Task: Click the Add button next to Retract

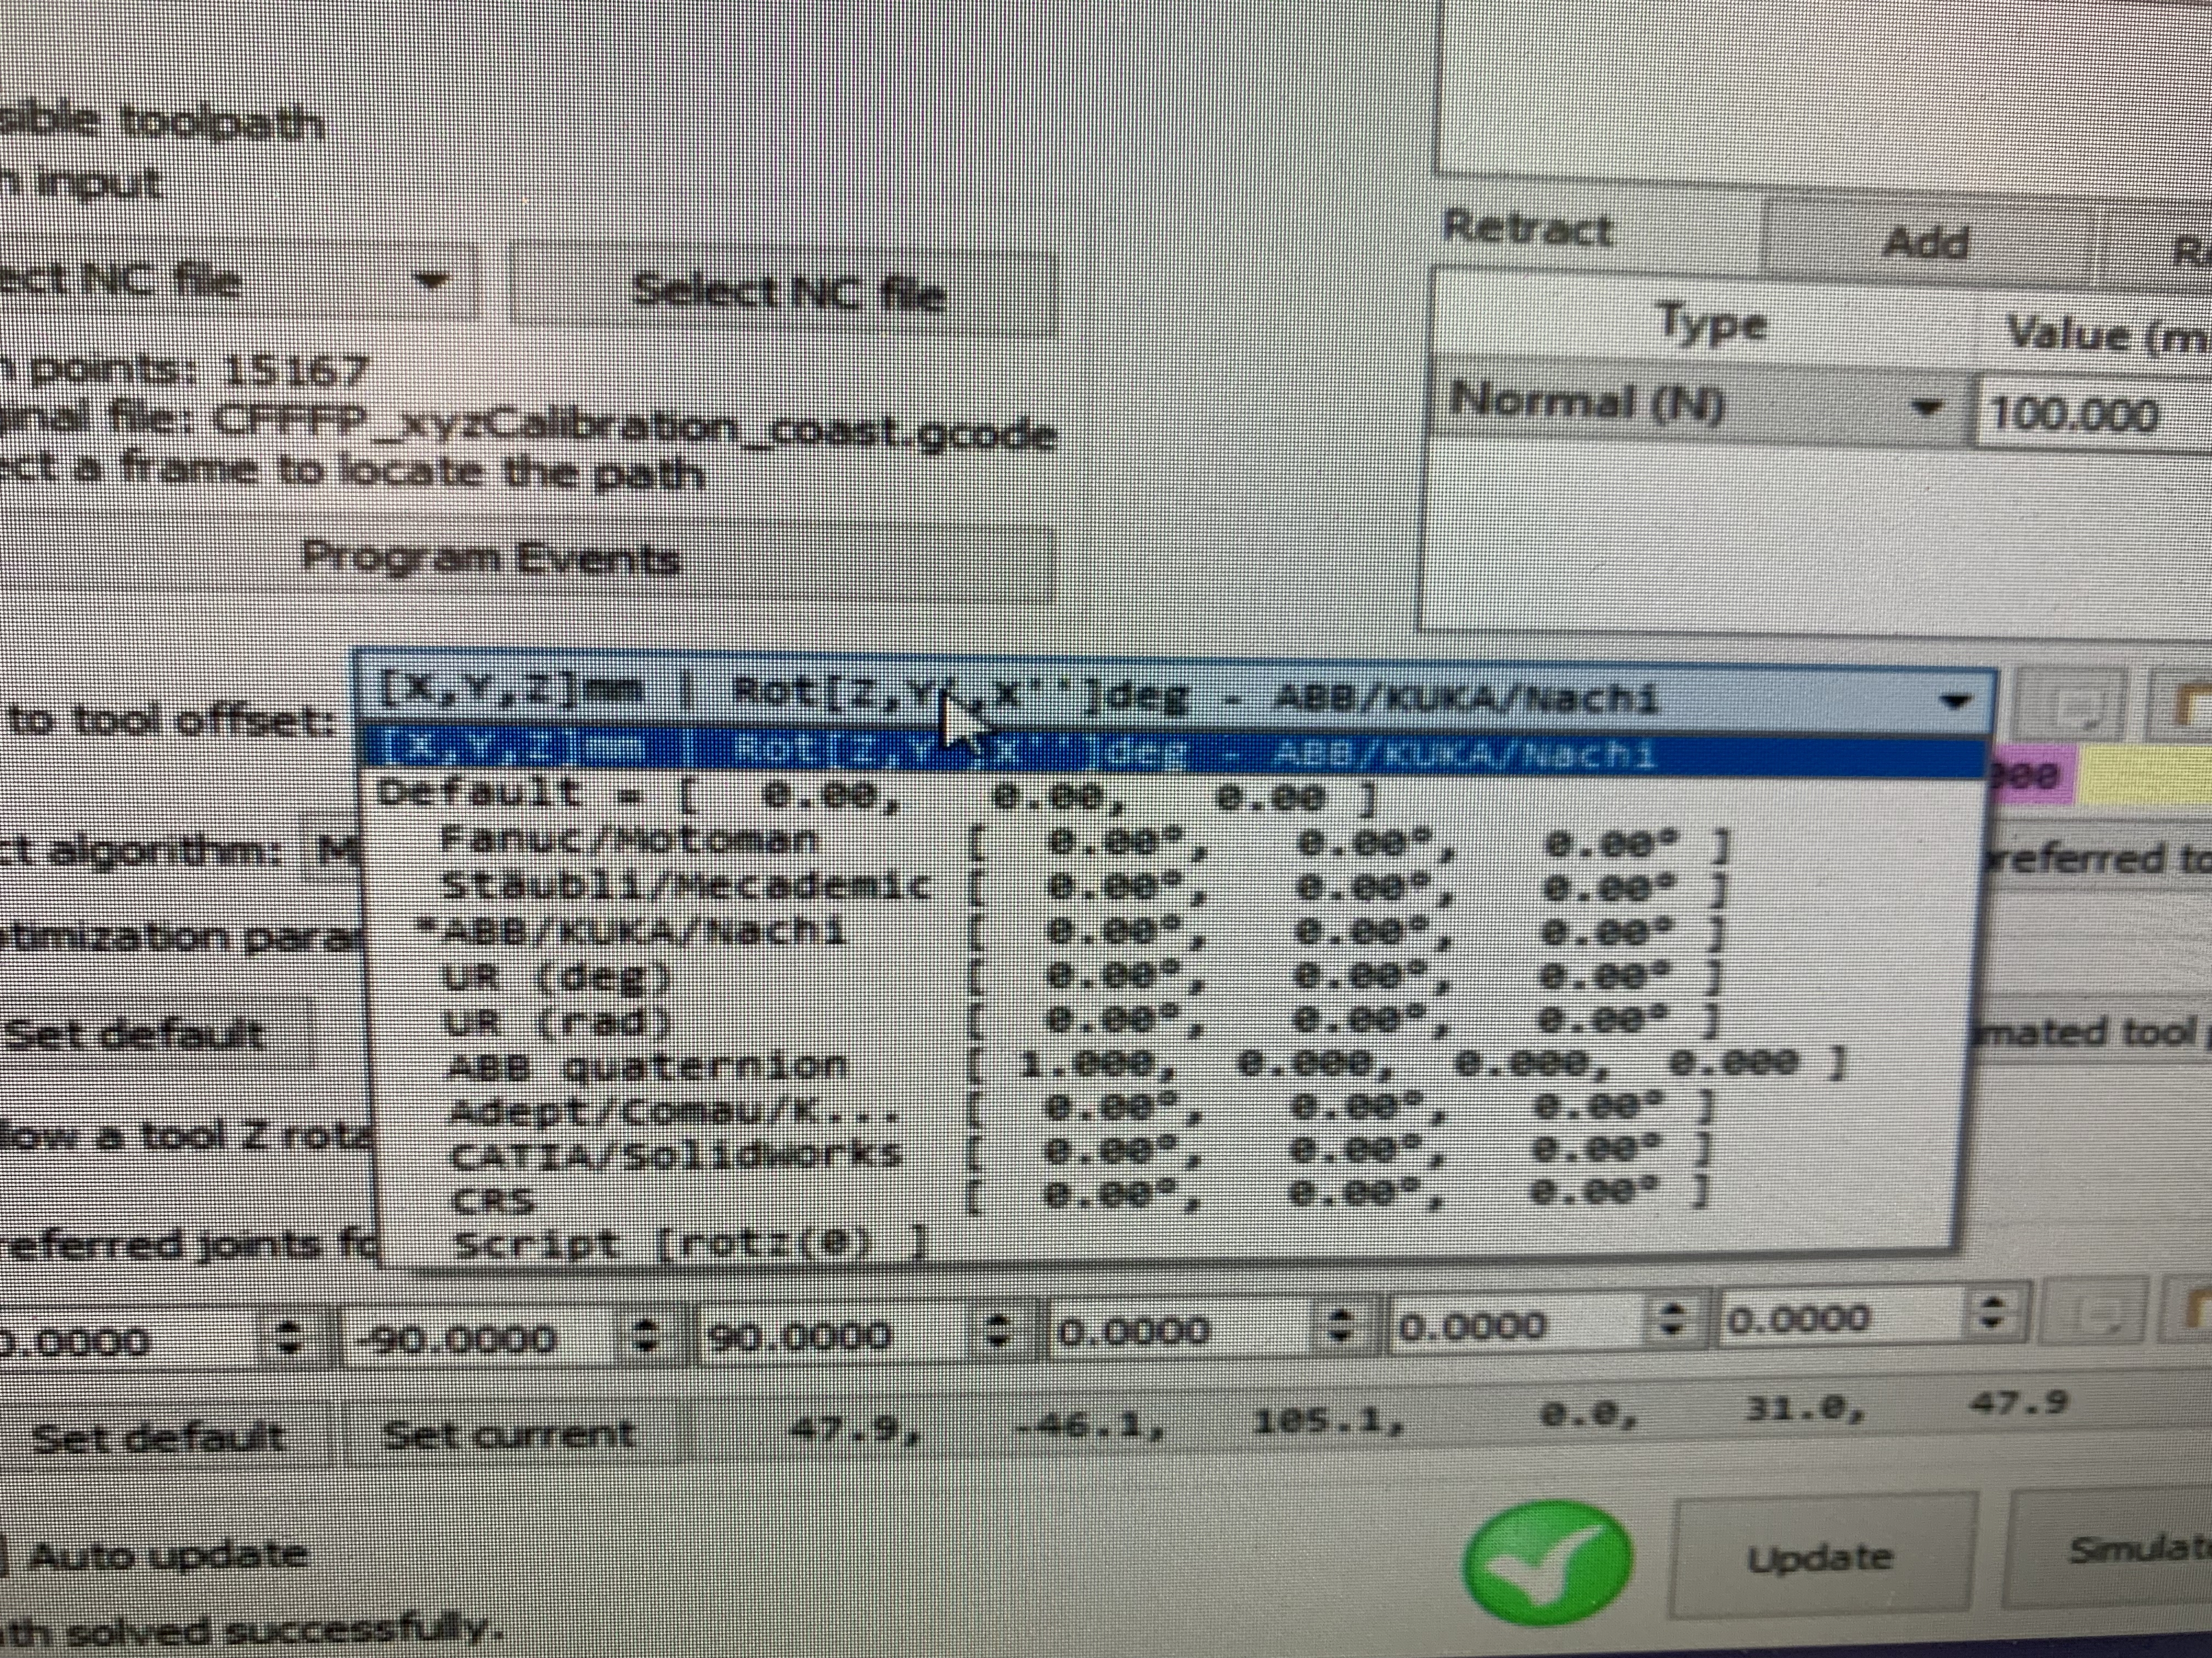Action: [x=1925, y=242]
